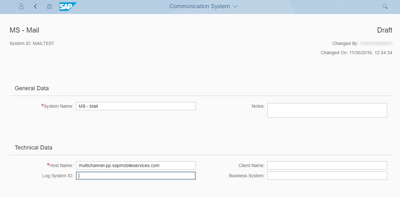Click the Notes label
The height and width of the screenshot is (197, 400).
click(x=258, y=106)
